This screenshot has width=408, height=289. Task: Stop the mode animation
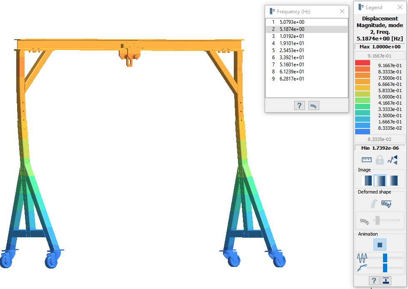[379, 245]
